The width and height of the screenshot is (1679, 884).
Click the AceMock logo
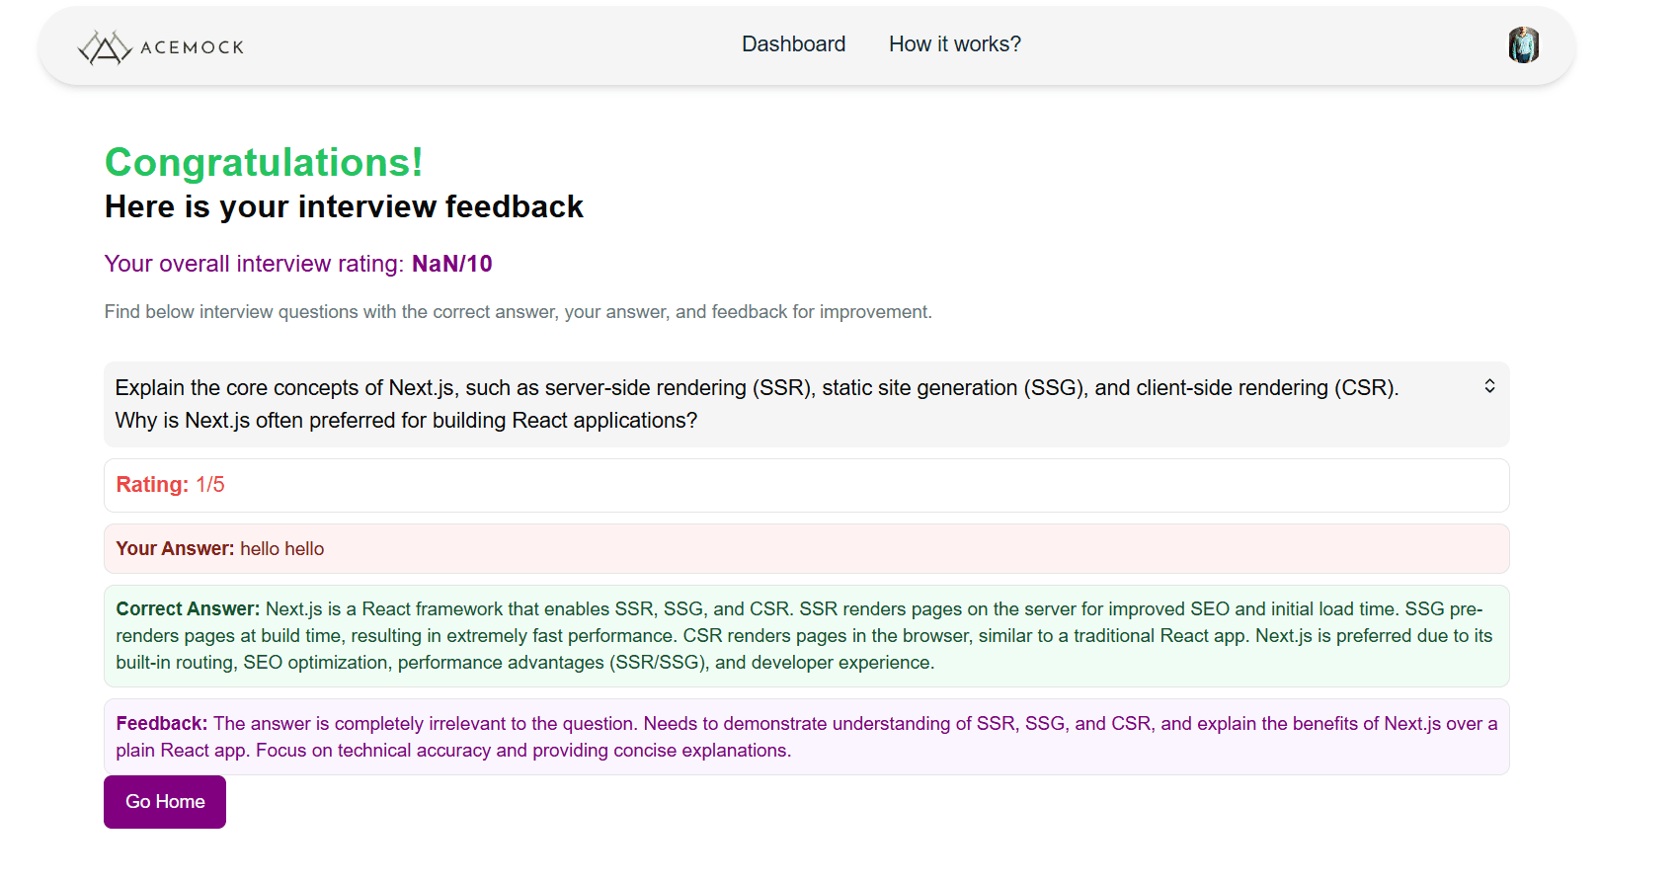[160, 46]
